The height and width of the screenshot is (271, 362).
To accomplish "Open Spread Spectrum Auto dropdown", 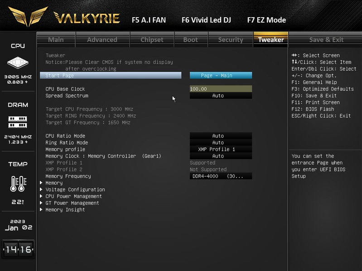I will pos(221,95).
